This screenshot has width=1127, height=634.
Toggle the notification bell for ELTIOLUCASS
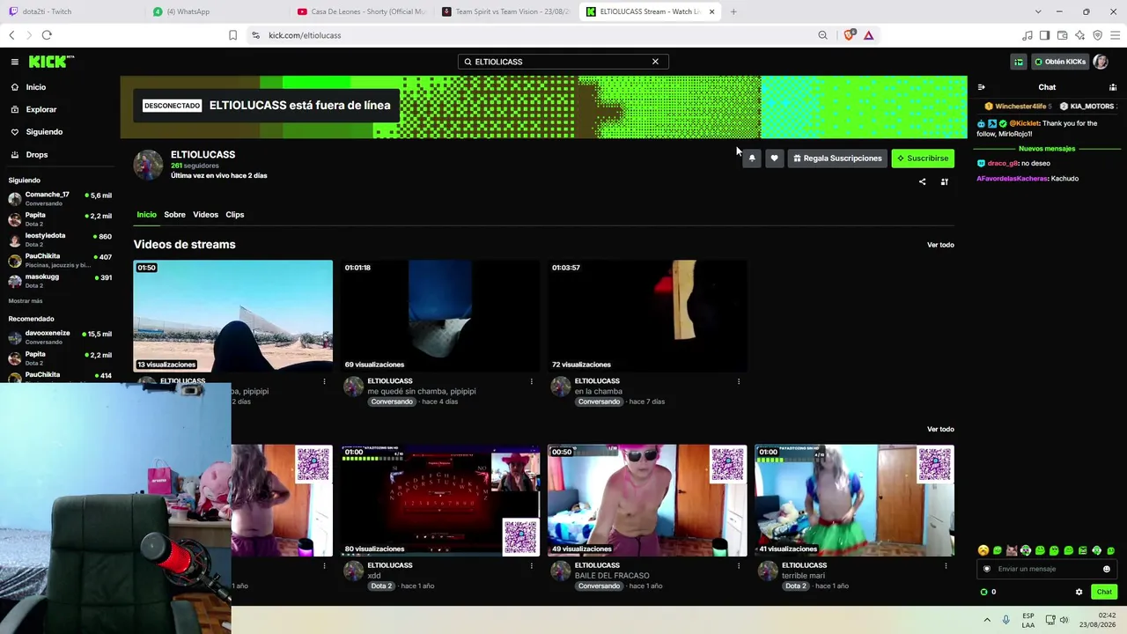click(751, 158)
